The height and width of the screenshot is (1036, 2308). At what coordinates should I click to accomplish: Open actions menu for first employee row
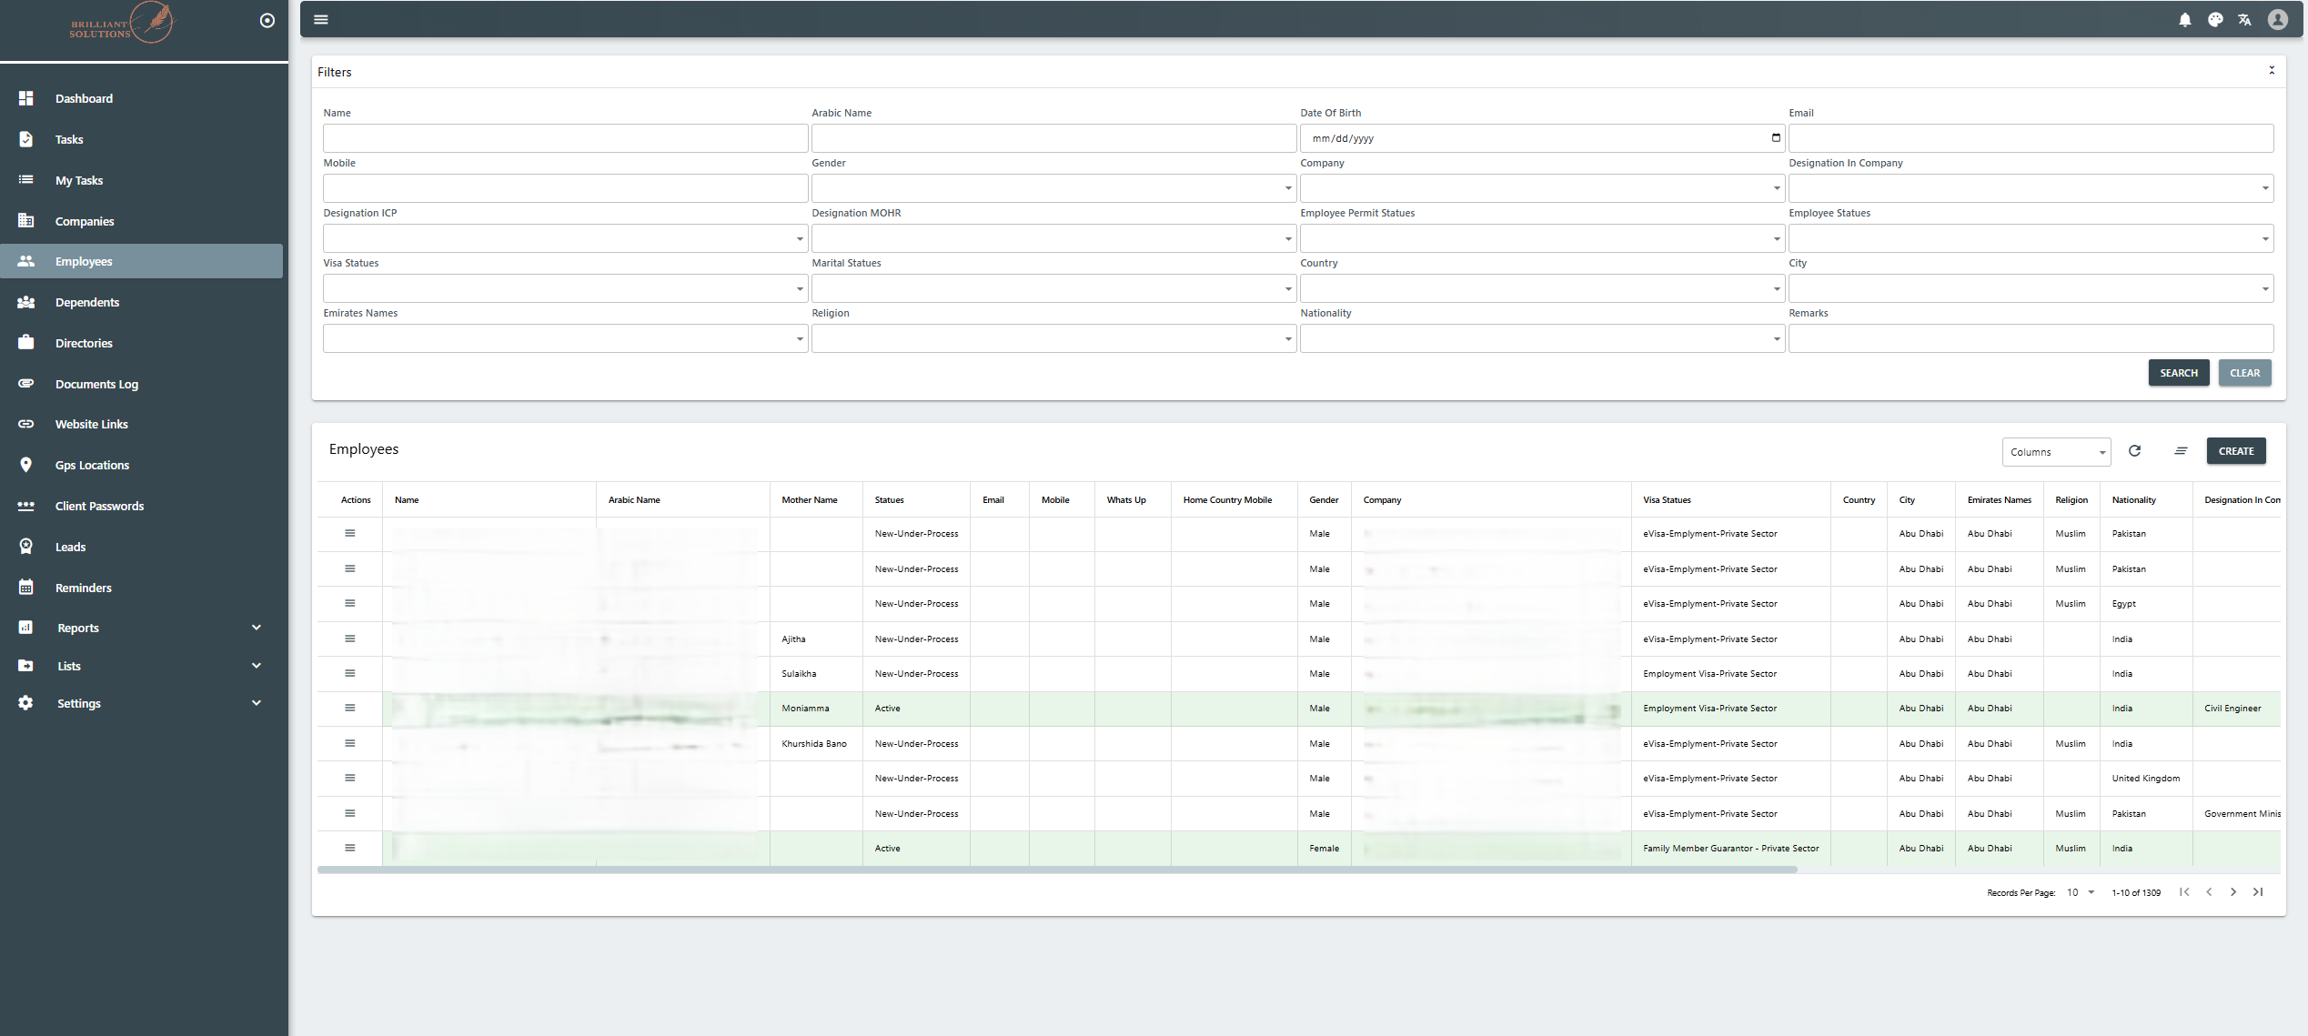point(350,534)
